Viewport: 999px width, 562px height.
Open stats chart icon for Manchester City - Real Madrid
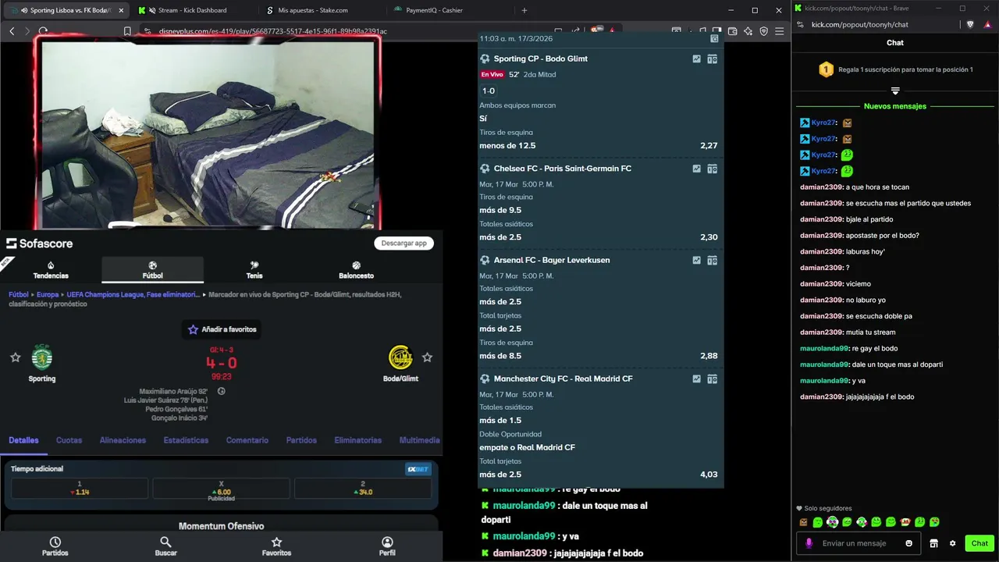pos(696,379)
